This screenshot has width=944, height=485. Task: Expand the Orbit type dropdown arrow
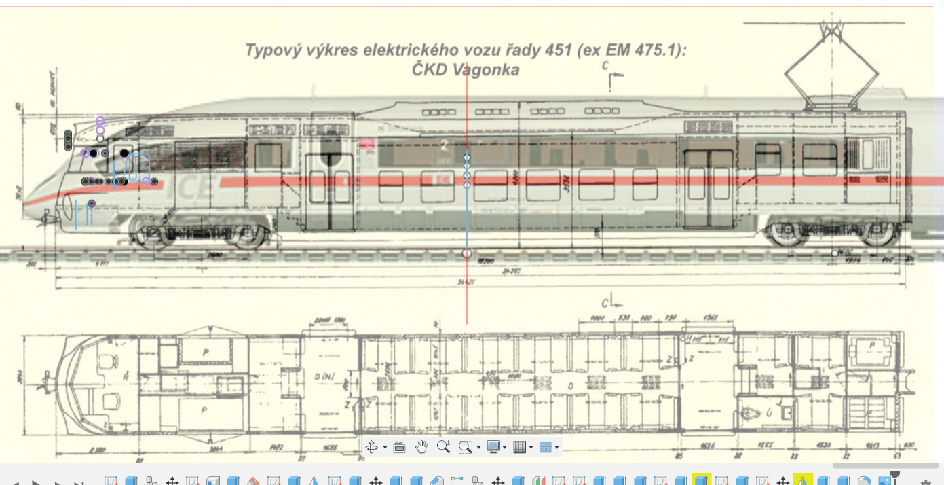click(385, 448)
